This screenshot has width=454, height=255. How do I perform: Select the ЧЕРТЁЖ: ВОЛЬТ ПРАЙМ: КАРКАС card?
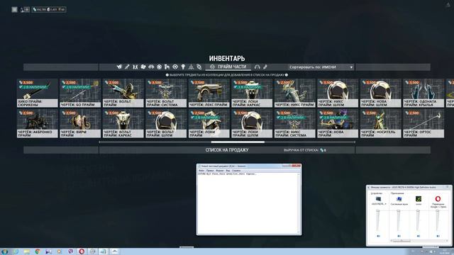tap(123, 123)
